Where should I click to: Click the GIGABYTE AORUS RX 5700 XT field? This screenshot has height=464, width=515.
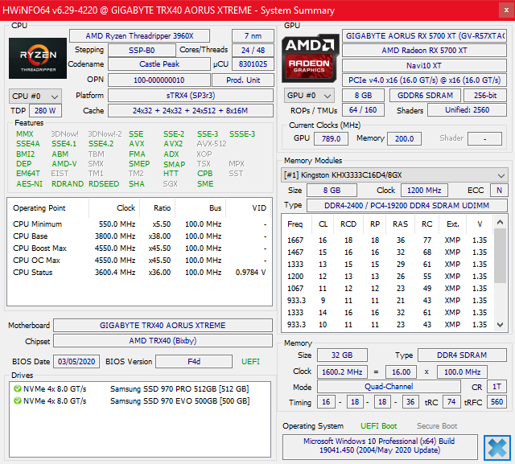[x=424, y=35]
